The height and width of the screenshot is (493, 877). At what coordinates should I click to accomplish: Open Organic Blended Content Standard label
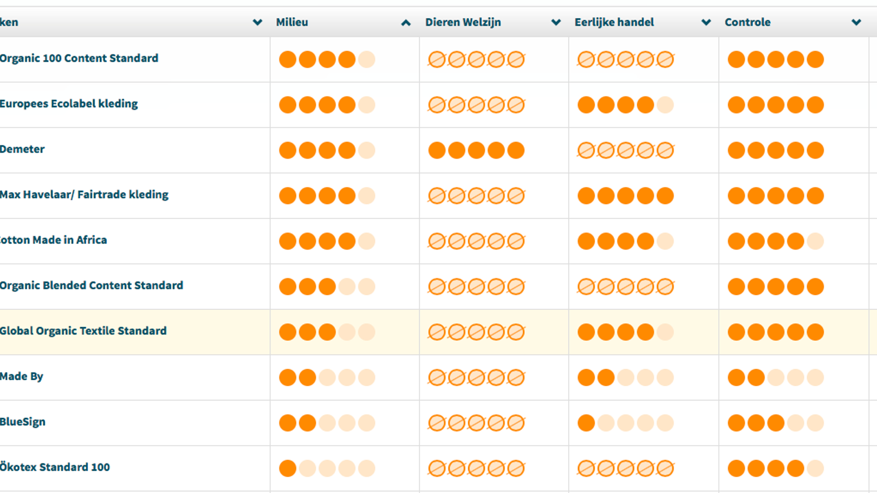[91, 286]
